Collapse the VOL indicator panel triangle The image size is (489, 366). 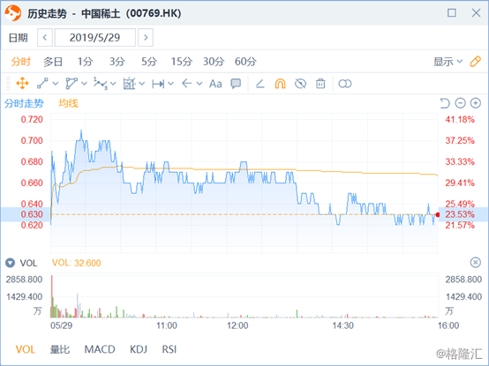[x=10, y=263]
